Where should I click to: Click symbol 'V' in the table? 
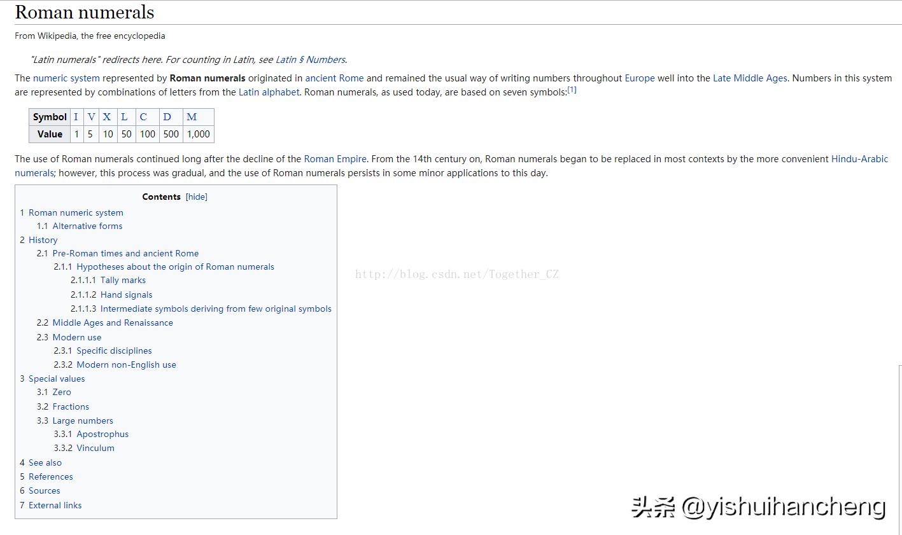[91, 117]
